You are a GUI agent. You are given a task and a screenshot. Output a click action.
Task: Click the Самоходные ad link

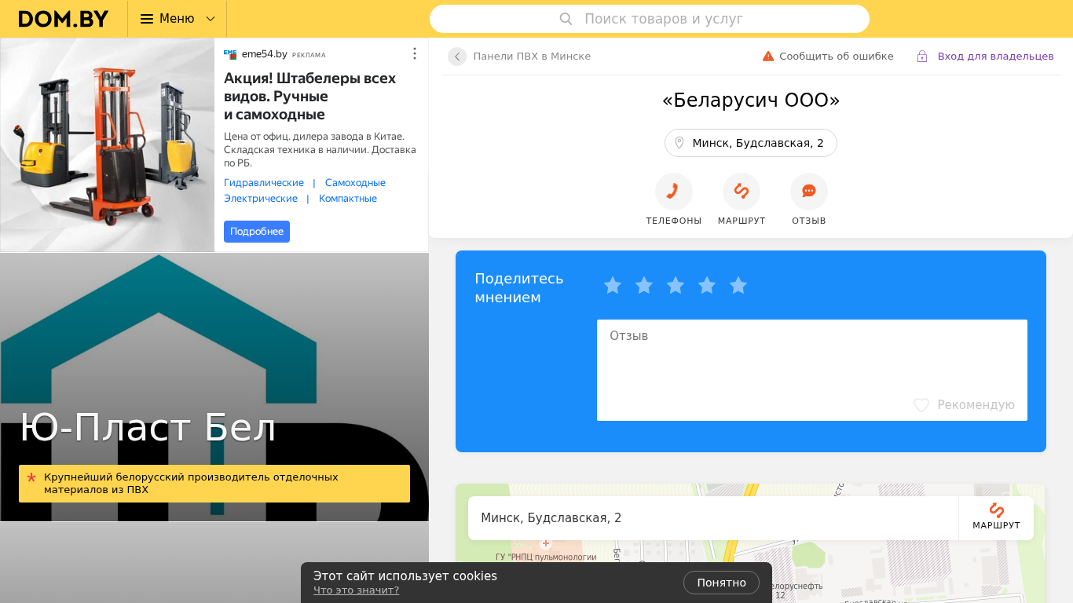click(355, 183)
